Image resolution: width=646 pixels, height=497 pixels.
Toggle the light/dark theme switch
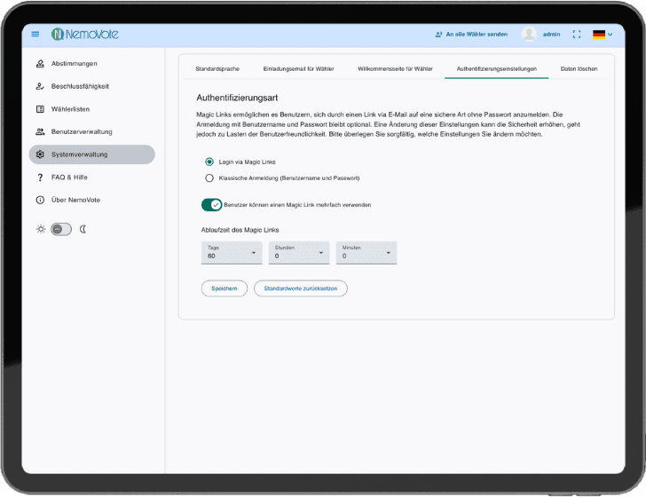click(61, 229)
